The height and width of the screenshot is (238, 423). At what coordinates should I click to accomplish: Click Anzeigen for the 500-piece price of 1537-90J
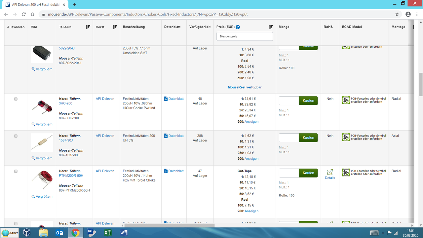pos(251,159)
